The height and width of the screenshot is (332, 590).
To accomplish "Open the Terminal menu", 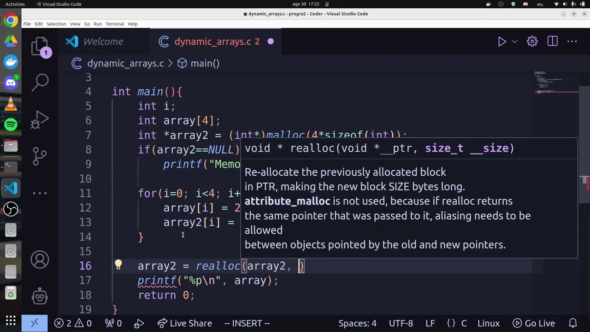I will coord(115,24).
